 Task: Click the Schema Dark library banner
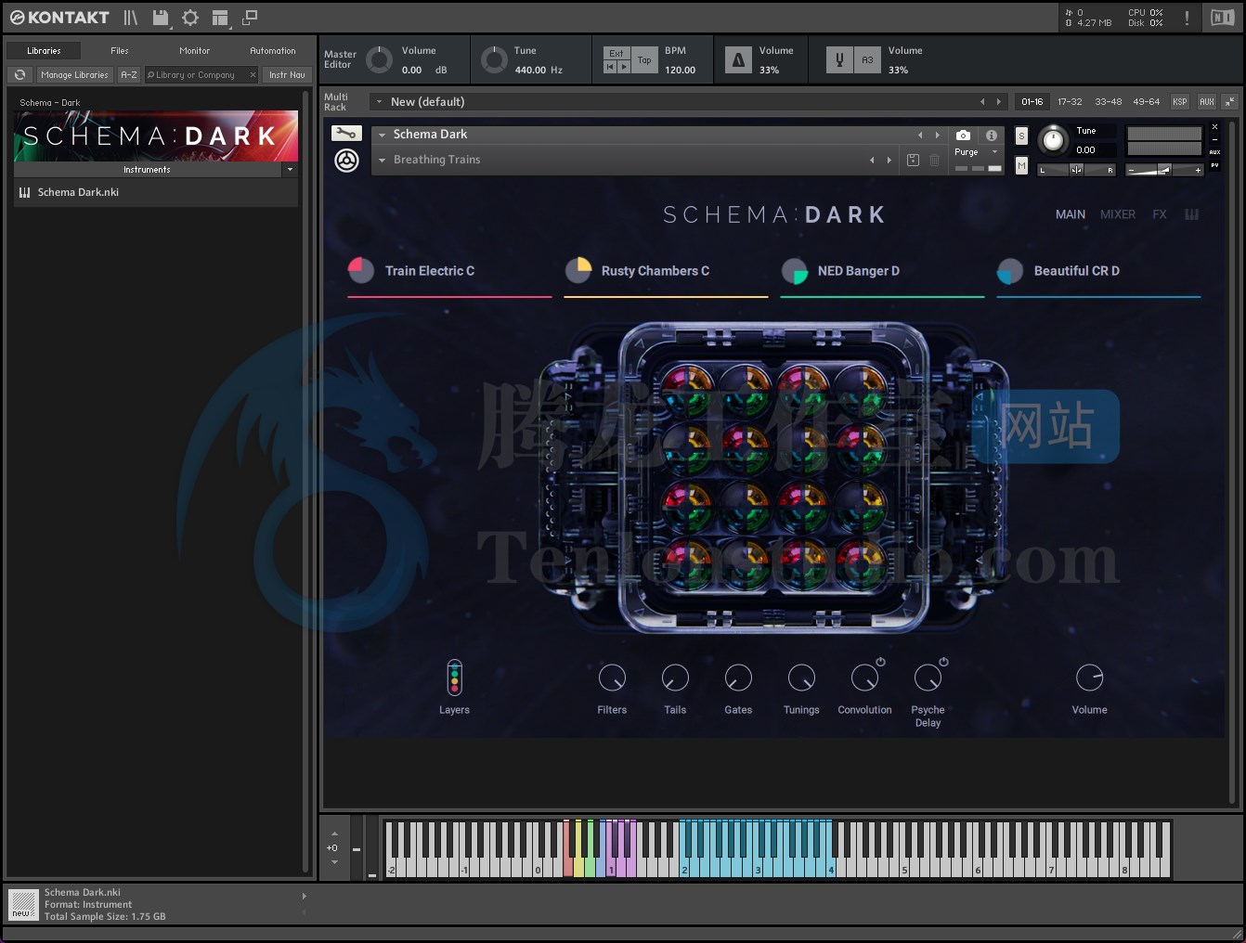tap(156, 136)
